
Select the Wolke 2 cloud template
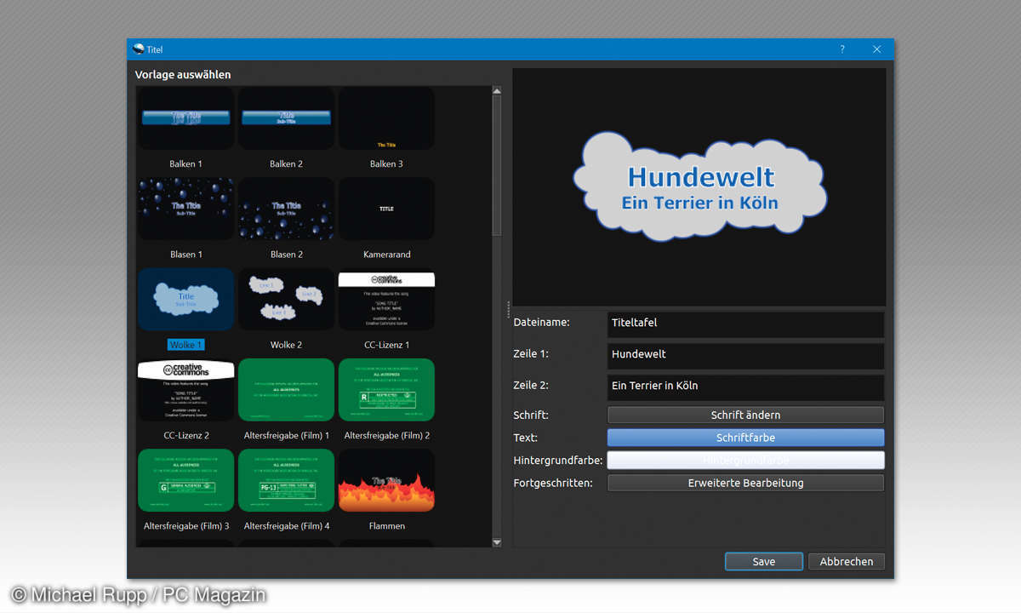(x=286, y=300)
